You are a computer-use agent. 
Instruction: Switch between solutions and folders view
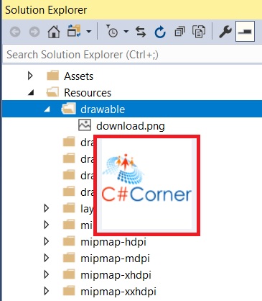(74, 31)
